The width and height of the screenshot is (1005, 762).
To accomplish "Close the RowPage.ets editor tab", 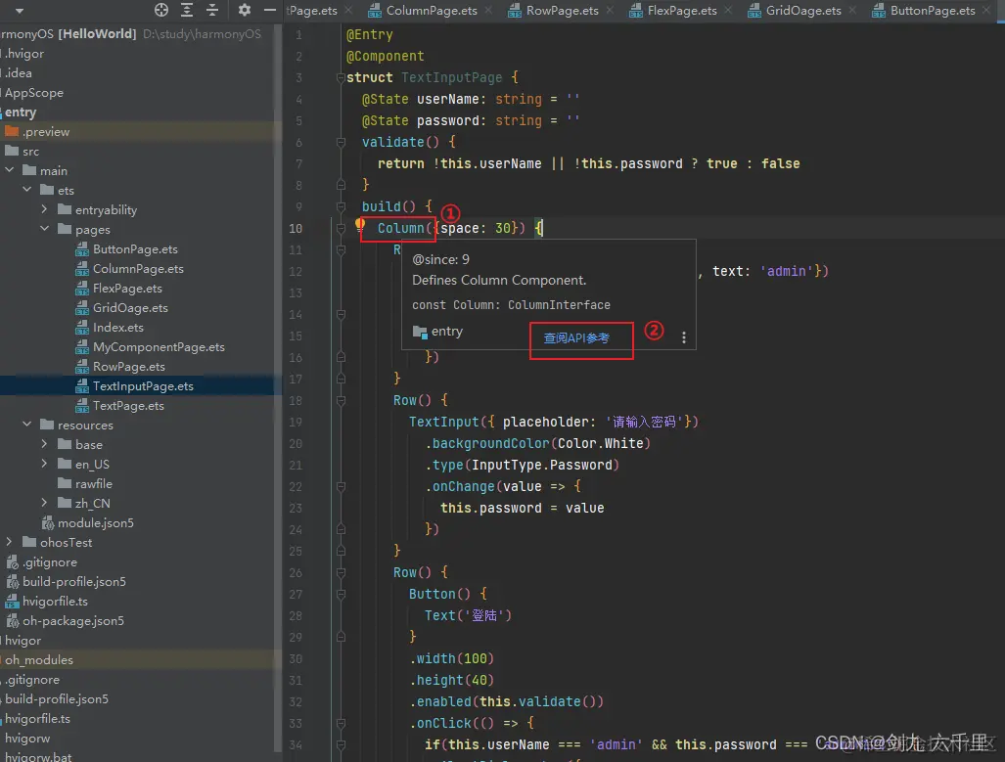I will point(610,10).
